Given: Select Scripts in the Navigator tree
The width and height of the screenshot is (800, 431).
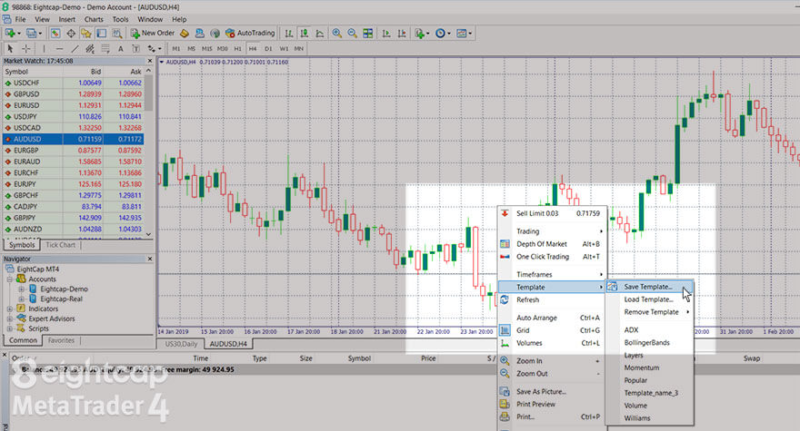Looking at the screenshot, I should (x=38, y=328).
